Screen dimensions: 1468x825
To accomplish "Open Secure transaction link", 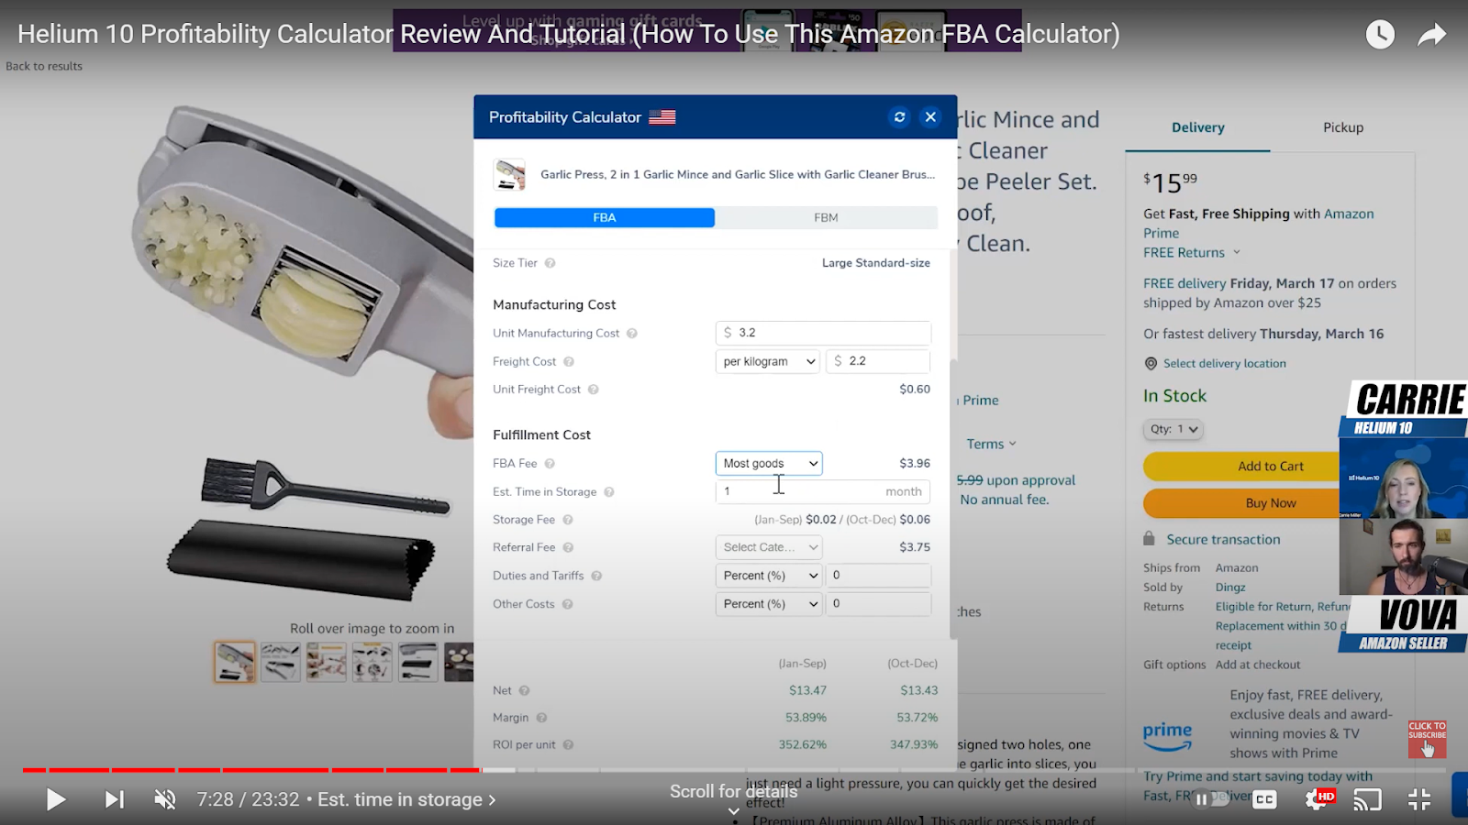I will point(1223,539).
